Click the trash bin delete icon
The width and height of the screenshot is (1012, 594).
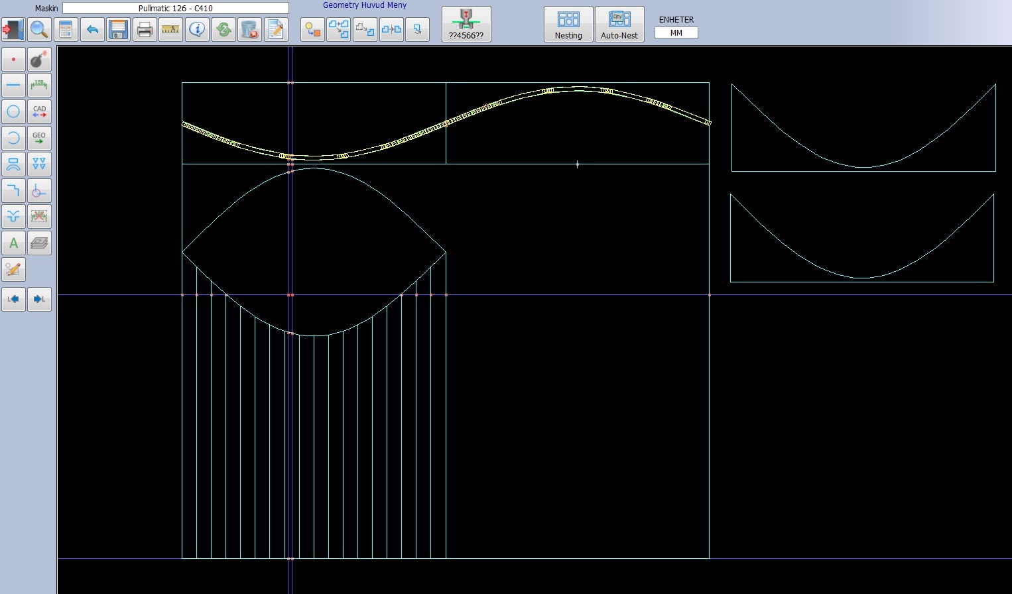point(249,30)
